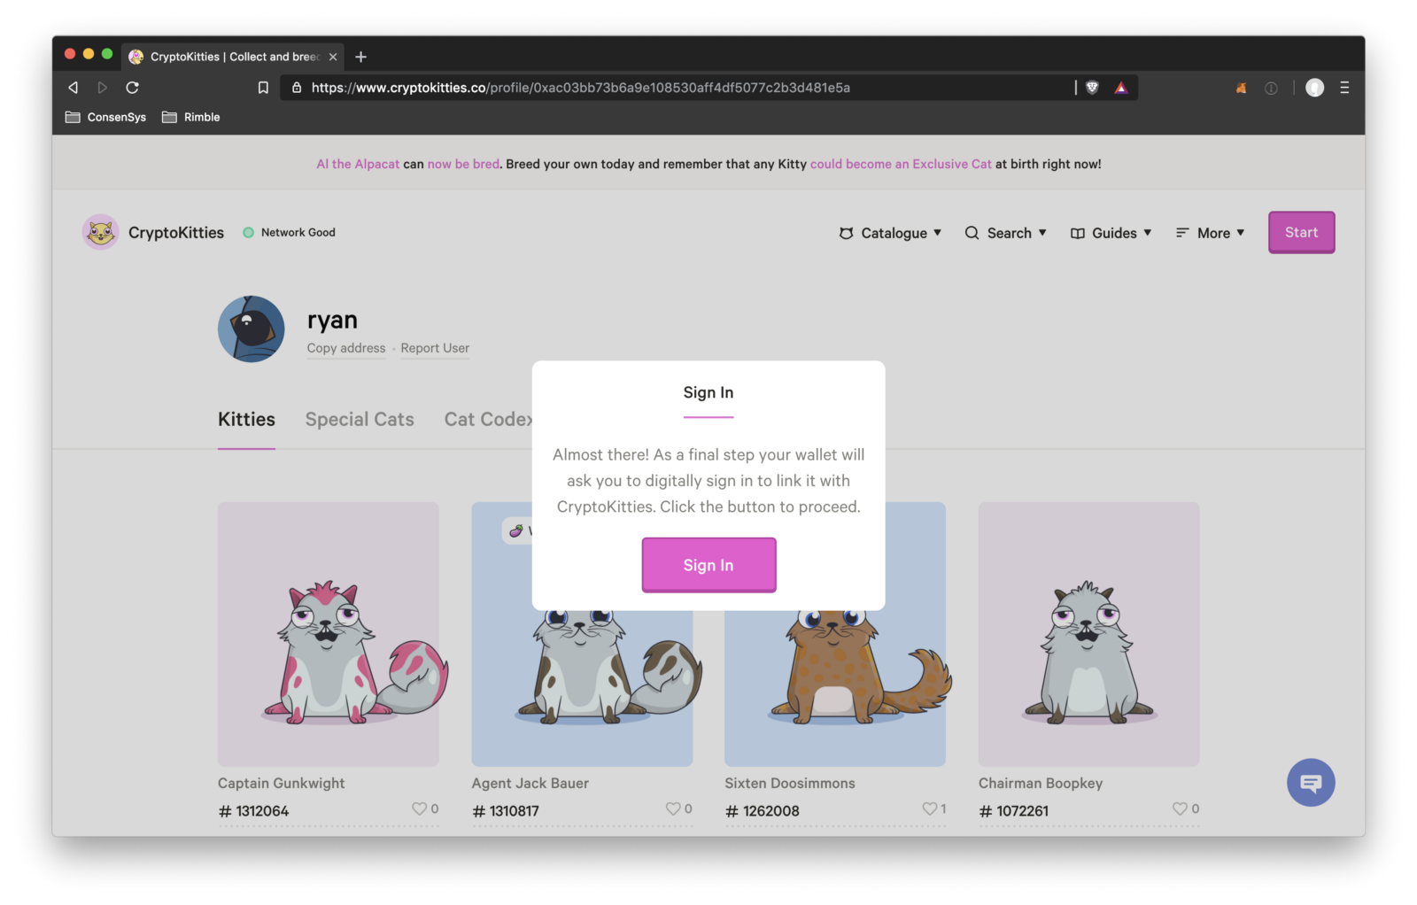Switch to the Special Cats tab
Viewport: 1417px width, 905px height.
pyautogui.click(x=360, y=420)
